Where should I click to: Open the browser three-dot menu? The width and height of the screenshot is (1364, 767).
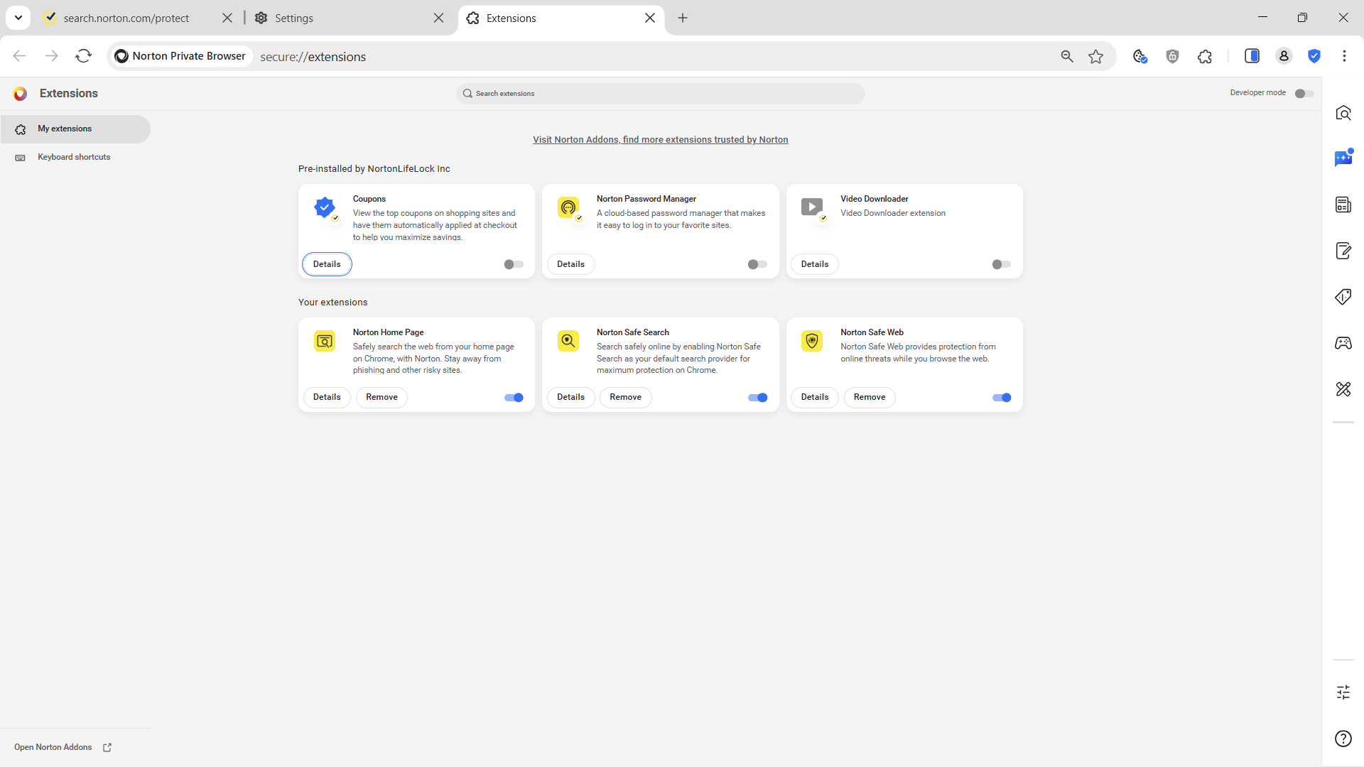(1344, 56)
